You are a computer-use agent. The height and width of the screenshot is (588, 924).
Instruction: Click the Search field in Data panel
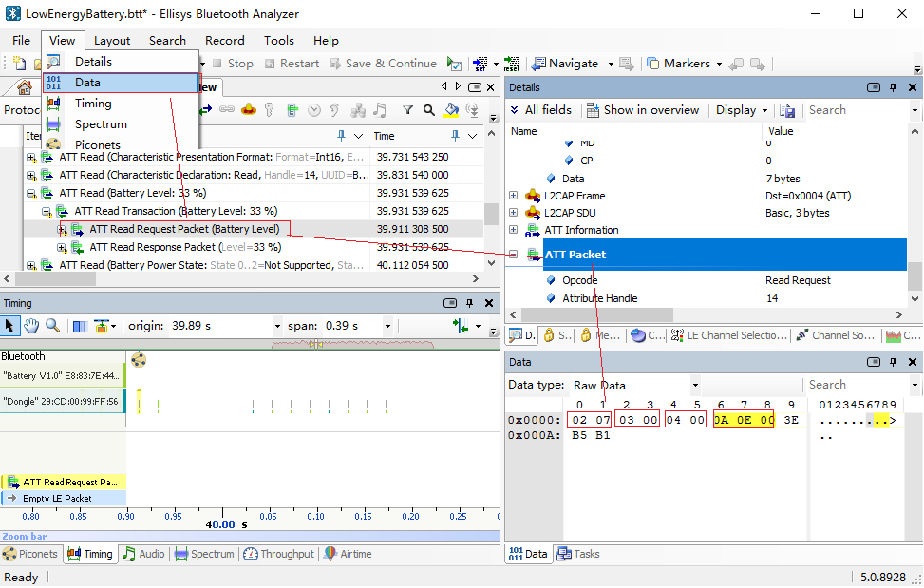point(858,385)
